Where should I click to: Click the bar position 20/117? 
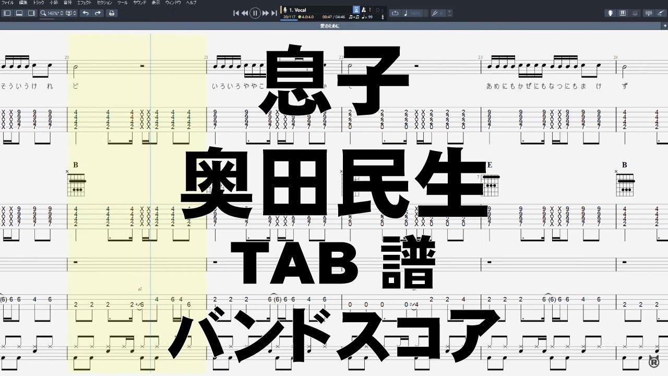pos(288,17)
